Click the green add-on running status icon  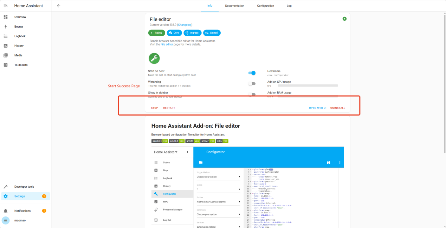(x=344, y=19)
